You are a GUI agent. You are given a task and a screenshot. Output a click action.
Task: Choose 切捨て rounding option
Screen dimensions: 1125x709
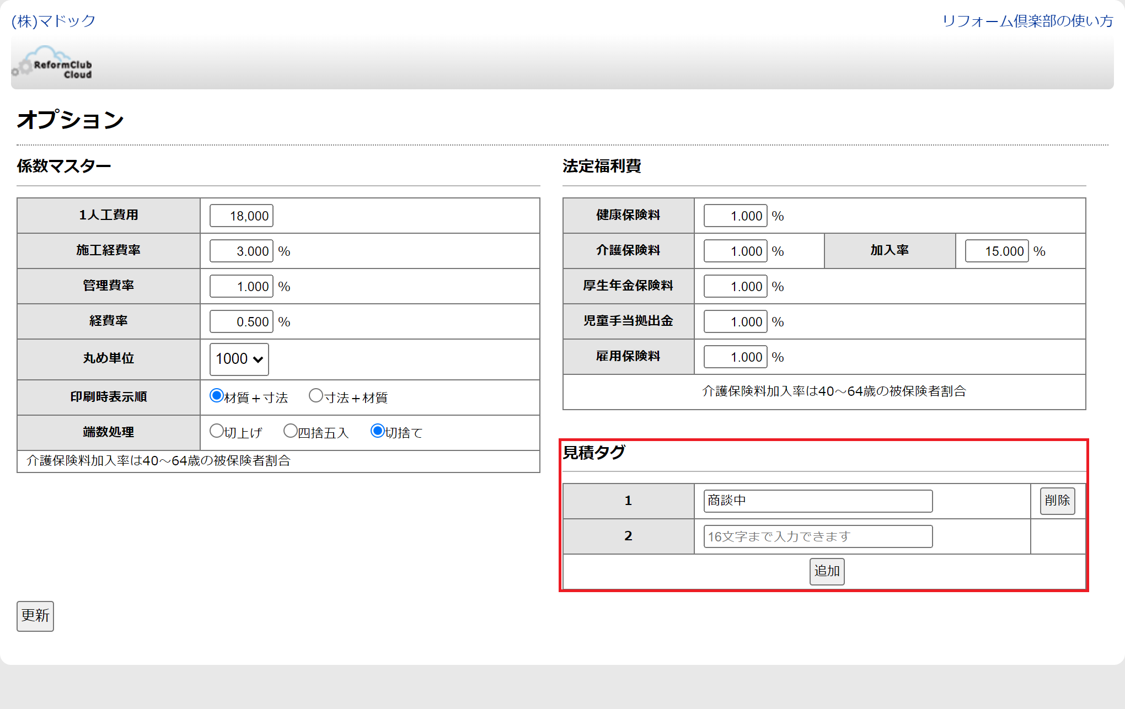click(x=377, y=431)
